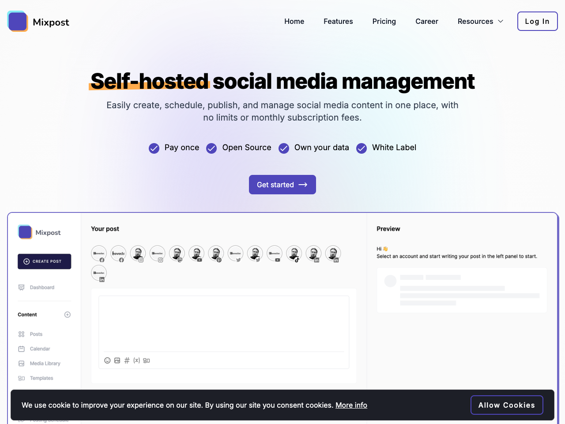Open the emoji picker in post editor
Viewport: 565px width, 424px height.
pyautogui.click(x=107, y=360)
